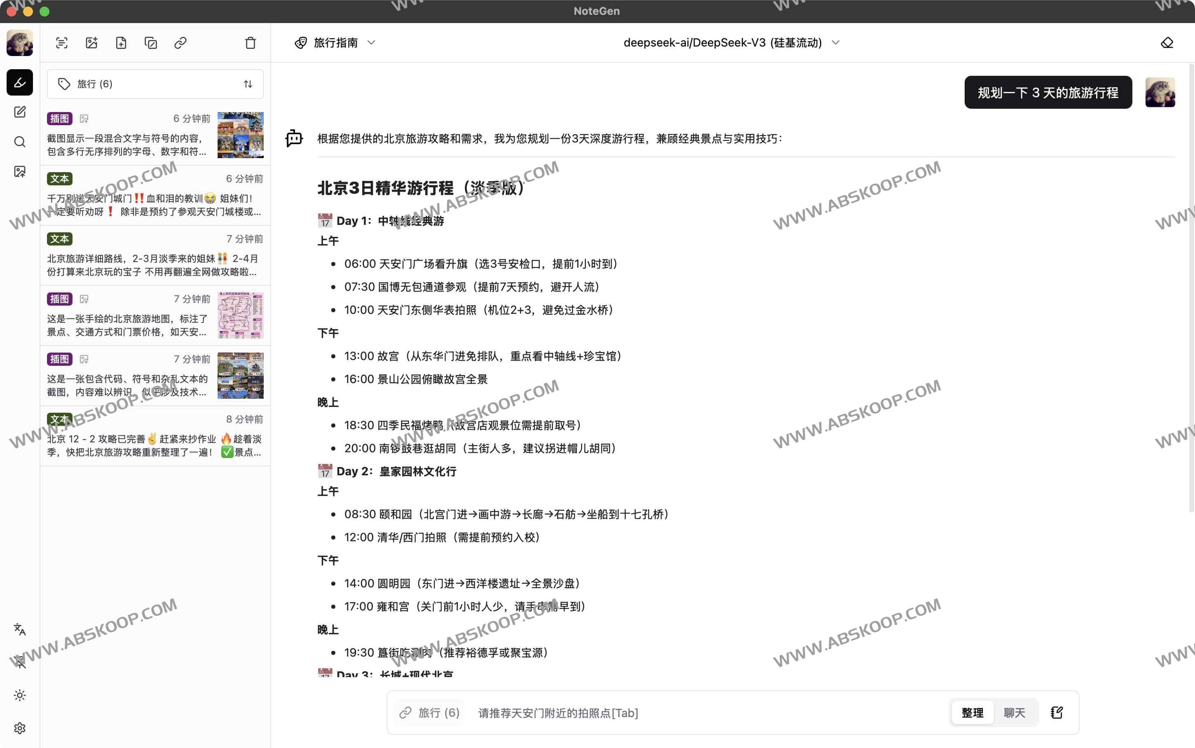Click the add image record icon
Viewport: 1195px width, 748px height.
(91, 42)
